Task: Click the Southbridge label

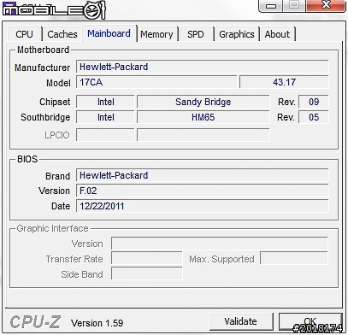Action: pos(45,117)
